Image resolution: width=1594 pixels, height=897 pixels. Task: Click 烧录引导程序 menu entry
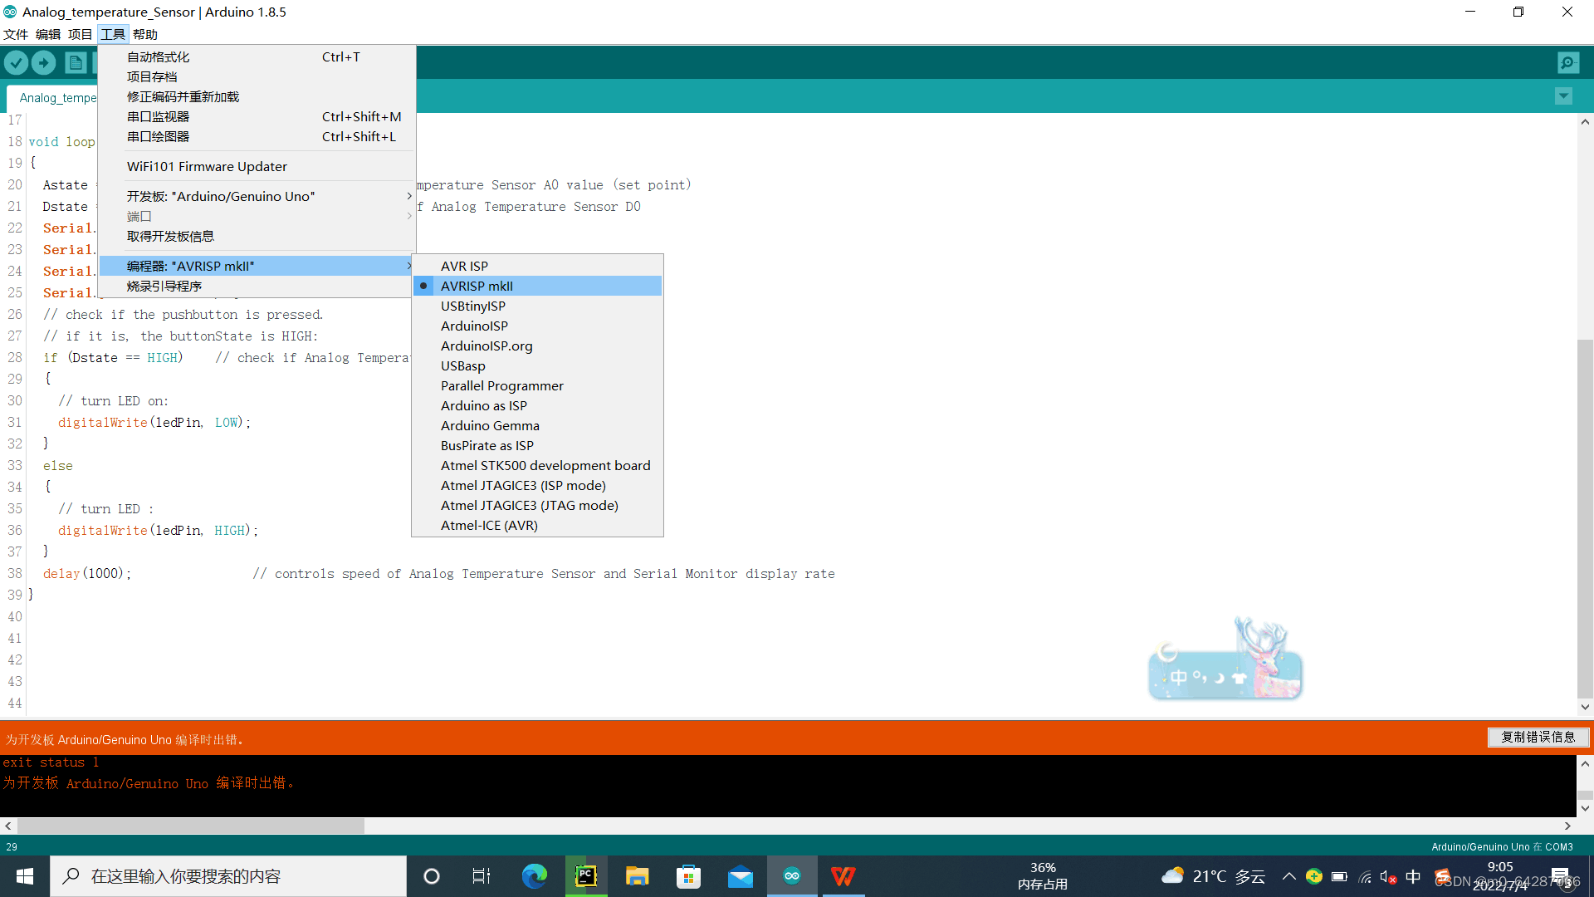(164, 286)
